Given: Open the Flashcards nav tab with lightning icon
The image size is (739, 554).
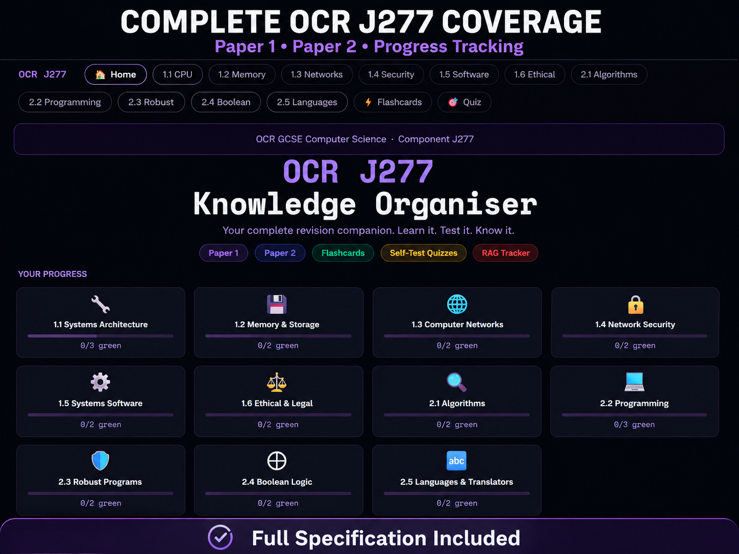Looking at the screenshot, I should click(x=393, y=102).
